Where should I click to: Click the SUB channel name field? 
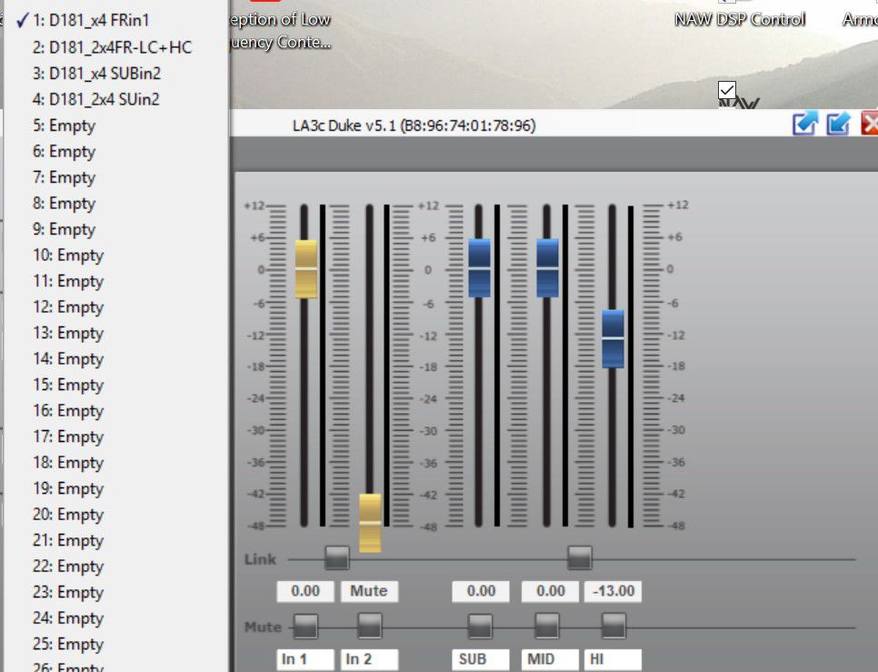click(x=481, y=659)
